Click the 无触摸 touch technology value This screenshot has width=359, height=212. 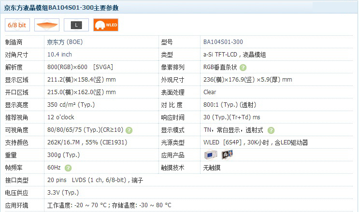212,168
